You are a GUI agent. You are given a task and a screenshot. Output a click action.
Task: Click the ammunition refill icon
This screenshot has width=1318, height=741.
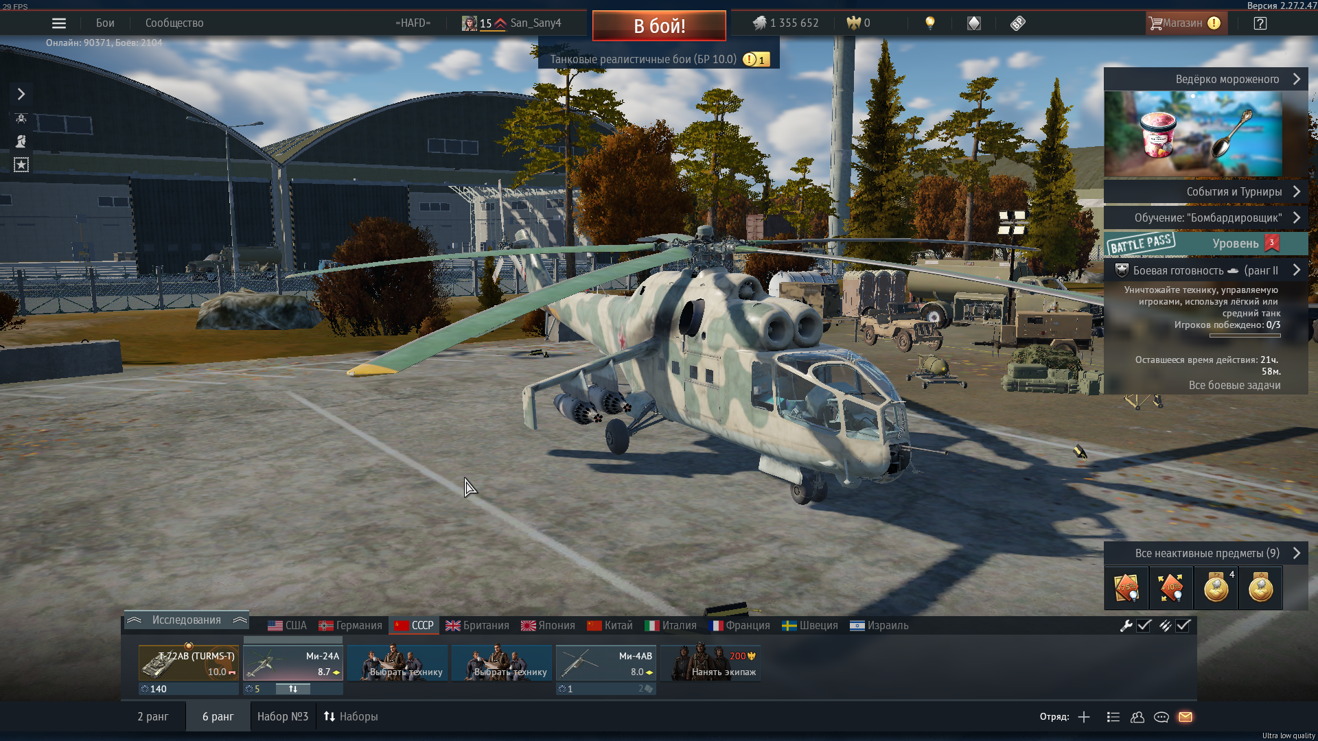(x=1166, y=626)
